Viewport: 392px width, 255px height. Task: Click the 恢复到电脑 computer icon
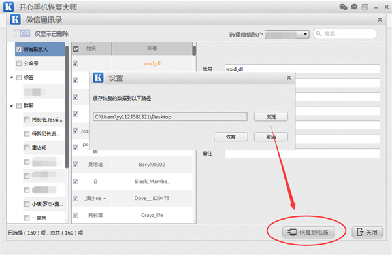pyautogui.click(x=292, y=232)
